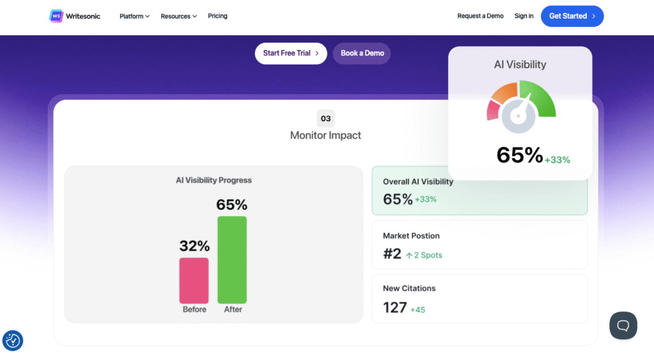This screenshot has width=654, height=358.
Task: Click Request a Demo link
Action: pyautogui.click(x=480, y=16)
